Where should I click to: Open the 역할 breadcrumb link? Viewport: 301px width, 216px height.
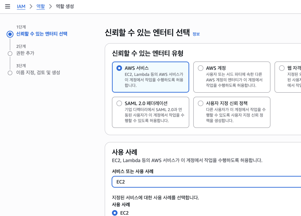[41, 6]
